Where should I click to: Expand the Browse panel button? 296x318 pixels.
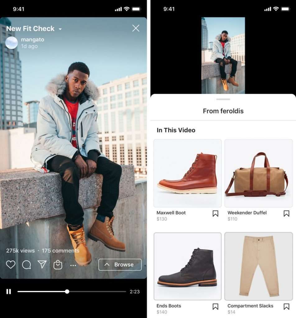[120, 265]
